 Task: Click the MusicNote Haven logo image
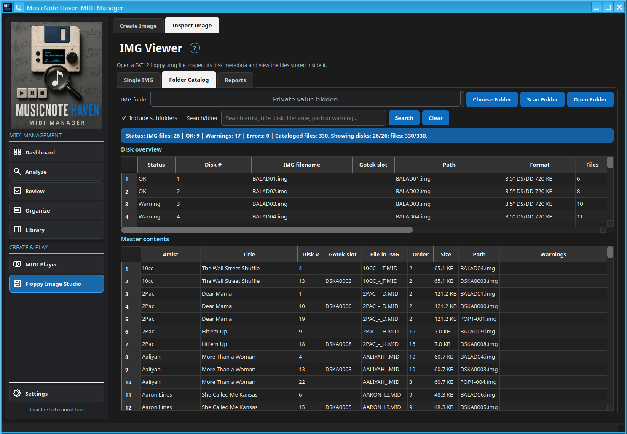(x=56, y=75)
